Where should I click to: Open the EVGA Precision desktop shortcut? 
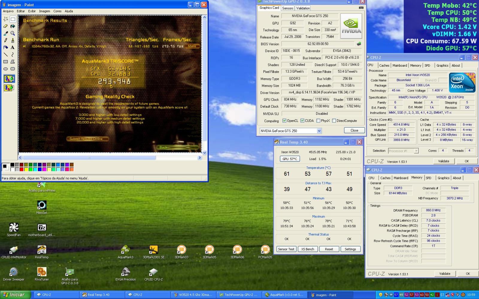coord(125,274)
